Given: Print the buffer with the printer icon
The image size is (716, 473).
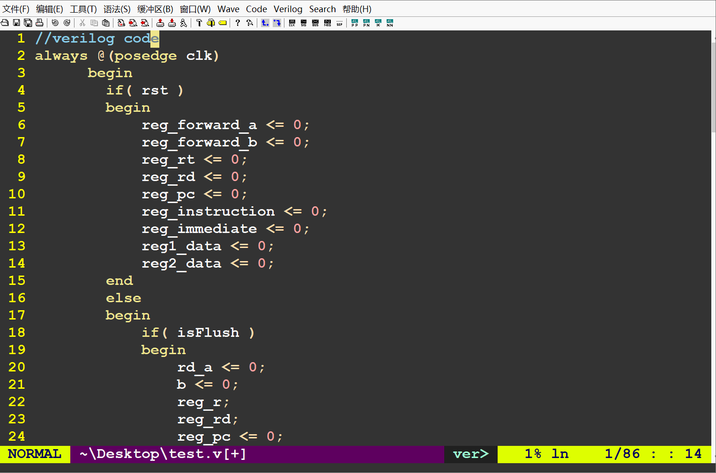Looking at the screenshot, I should pyautogui.click(x=39, y=23).
